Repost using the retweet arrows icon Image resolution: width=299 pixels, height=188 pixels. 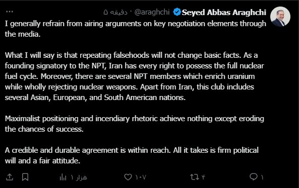[195, 177]
